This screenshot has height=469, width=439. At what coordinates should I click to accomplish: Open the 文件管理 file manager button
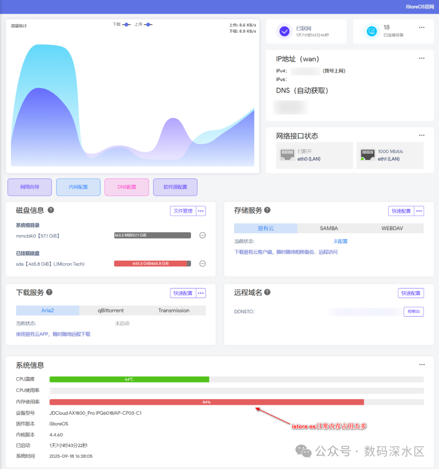tap(183, 211)
